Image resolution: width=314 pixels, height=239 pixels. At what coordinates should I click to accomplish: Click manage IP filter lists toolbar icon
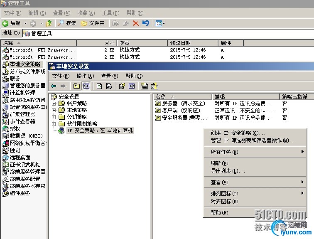pos(155,86)
